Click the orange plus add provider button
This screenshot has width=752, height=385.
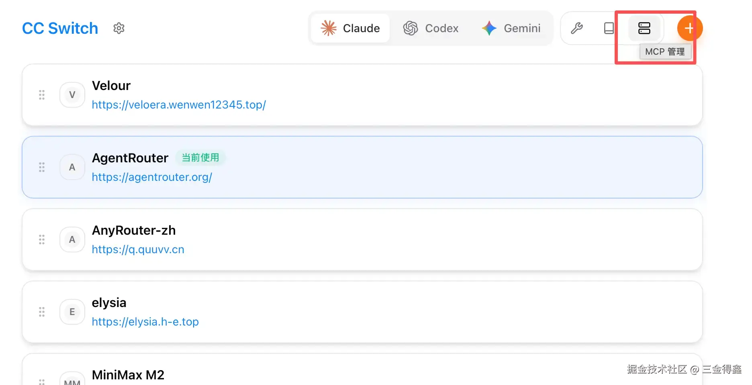click(x=689, y=28)
